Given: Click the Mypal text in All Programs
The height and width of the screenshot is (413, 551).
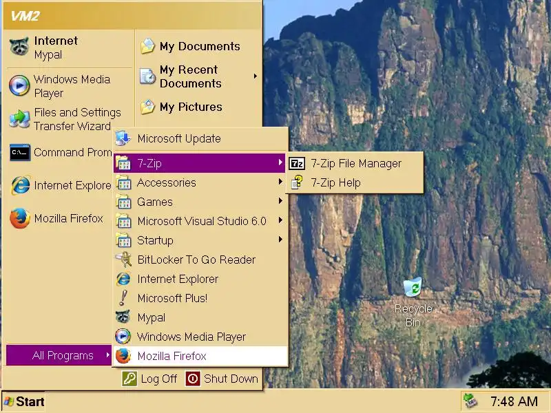Looking at the screenshot, I should 151,317.
